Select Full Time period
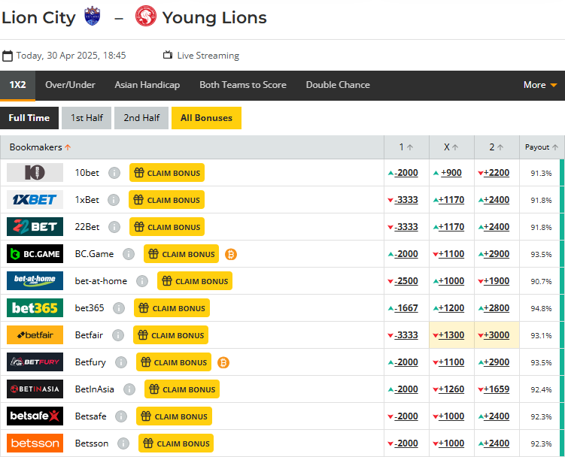565x457 pixels. click(x=29, y=118)
